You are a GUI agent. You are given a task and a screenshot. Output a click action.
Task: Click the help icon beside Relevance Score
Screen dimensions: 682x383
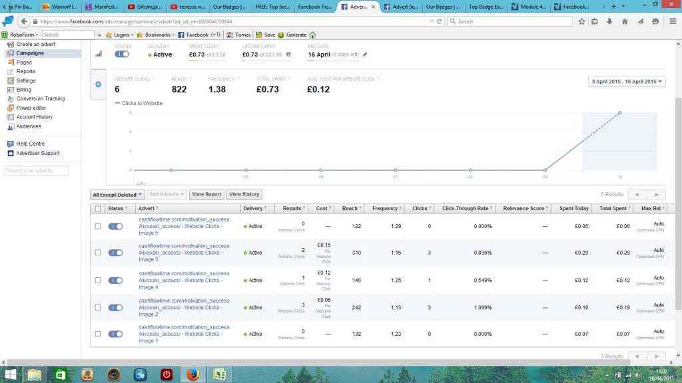click(x=547, y=208)
